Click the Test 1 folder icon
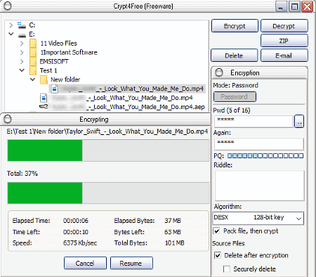The image size is (316, 277). click(33, 70)
